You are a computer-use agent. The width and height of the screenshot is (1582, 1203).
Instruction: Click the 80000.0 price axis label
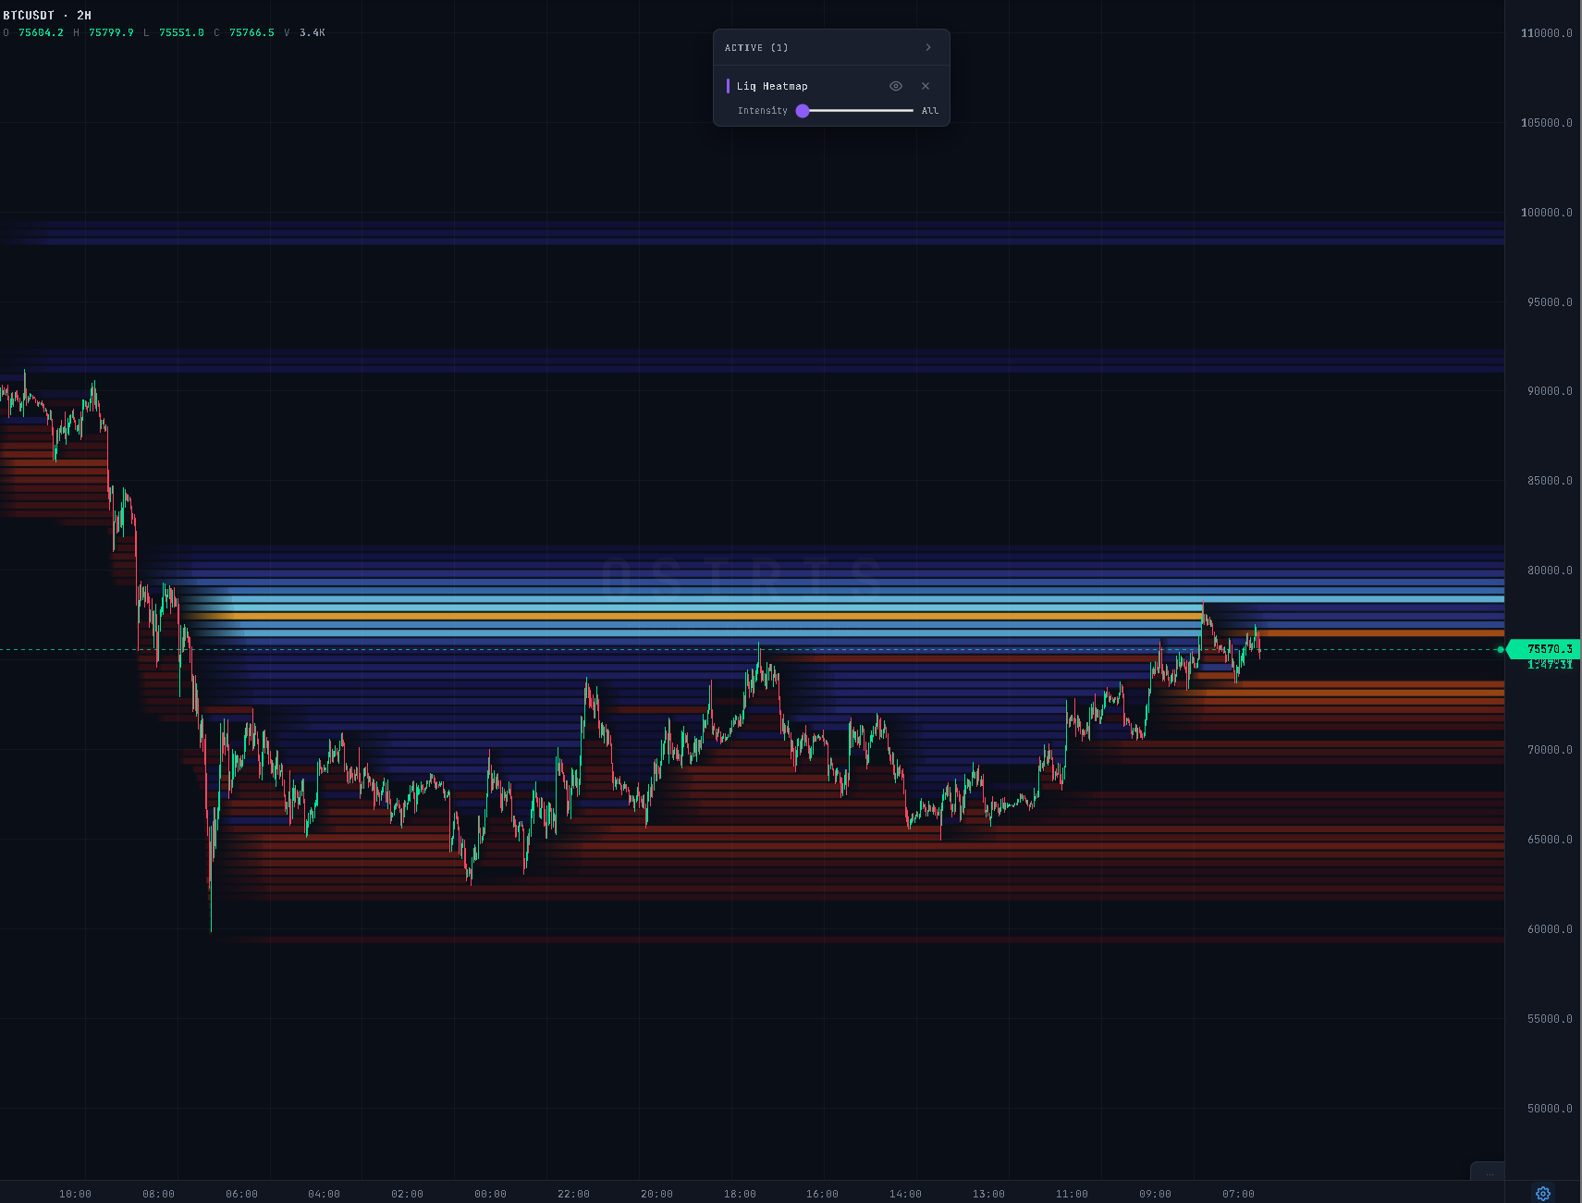click(x=1550, y=571)
